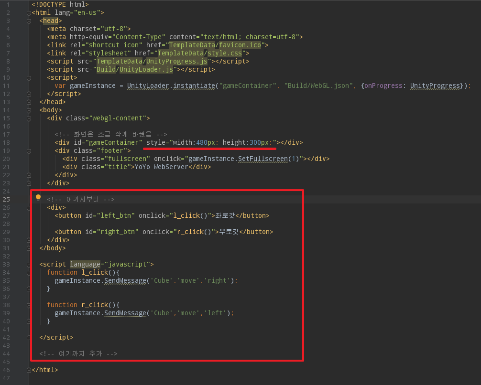Click the 여기서부터 comment on line 25

pos(81,200)
